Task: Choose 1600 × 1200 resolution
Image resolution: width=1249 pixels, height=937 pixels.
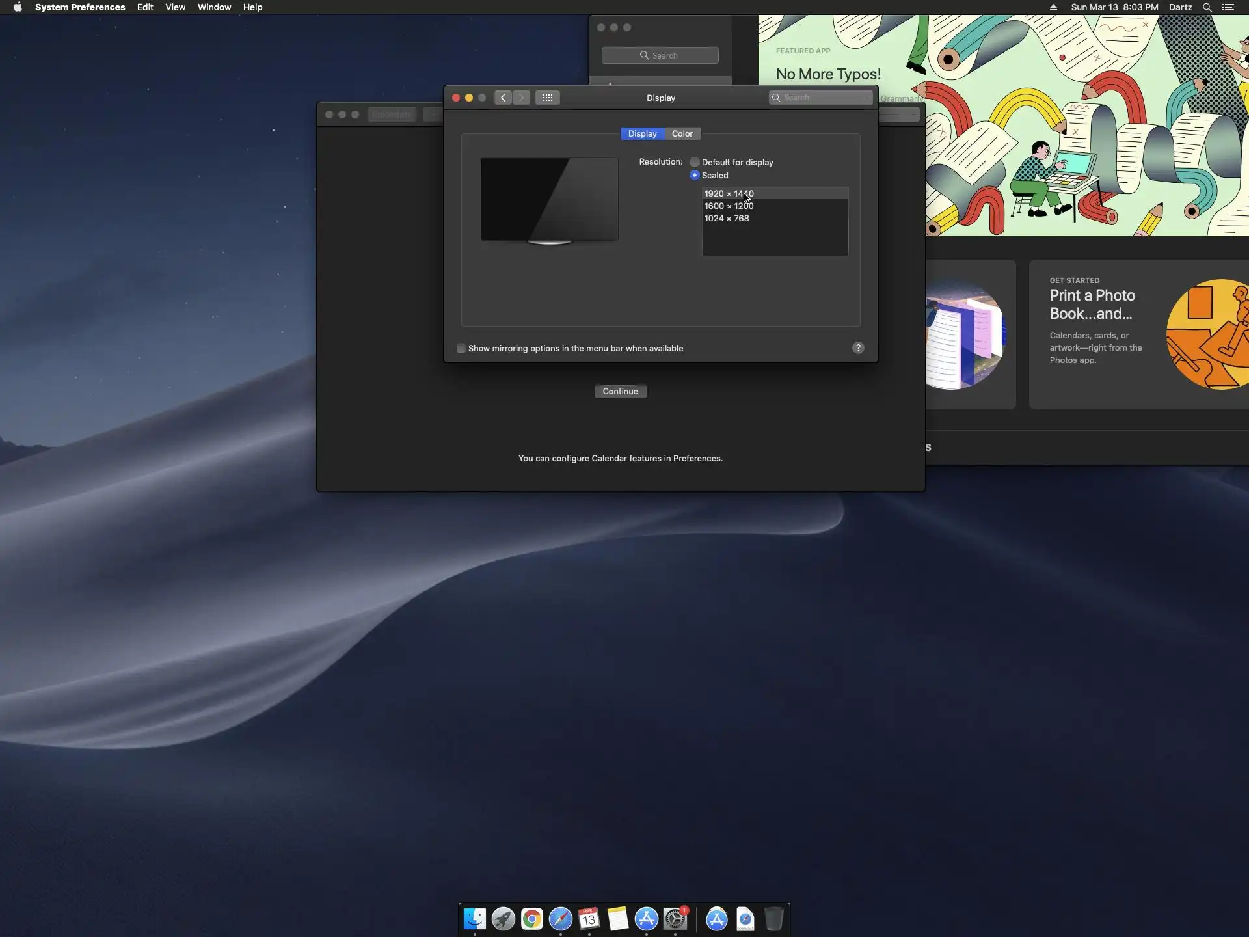Action: click(729, 206)
